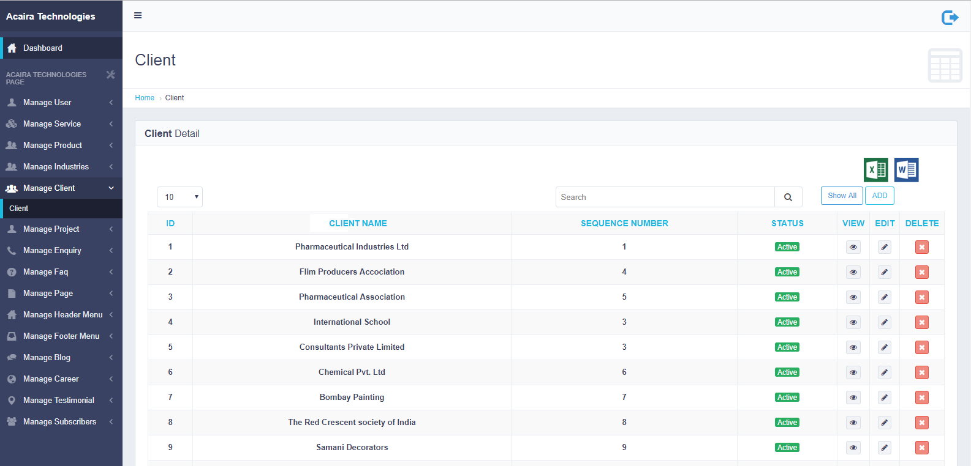Delete the Bombay Painting client
The height and width of the screenshot is (466, 971).
coord(921,398)
